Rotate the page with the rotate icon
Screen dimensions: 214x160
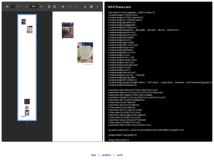click(x=54, y=7)
